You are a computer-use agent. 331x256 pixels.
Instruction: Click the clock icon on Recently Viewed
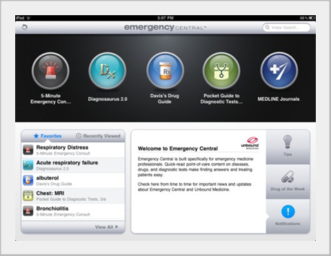pos(79,136)
